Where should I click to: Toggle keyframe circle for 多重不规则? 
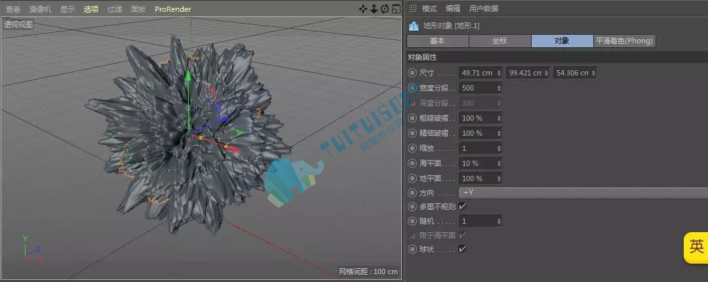tap(412, 207)
